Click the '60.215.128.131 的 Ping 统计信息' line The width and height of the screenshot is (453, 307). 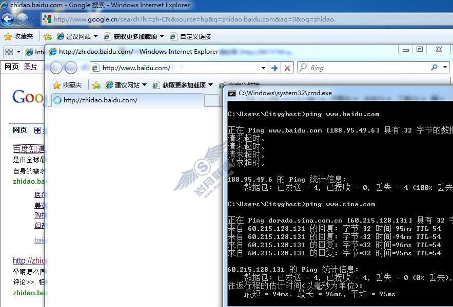(292, 269)
